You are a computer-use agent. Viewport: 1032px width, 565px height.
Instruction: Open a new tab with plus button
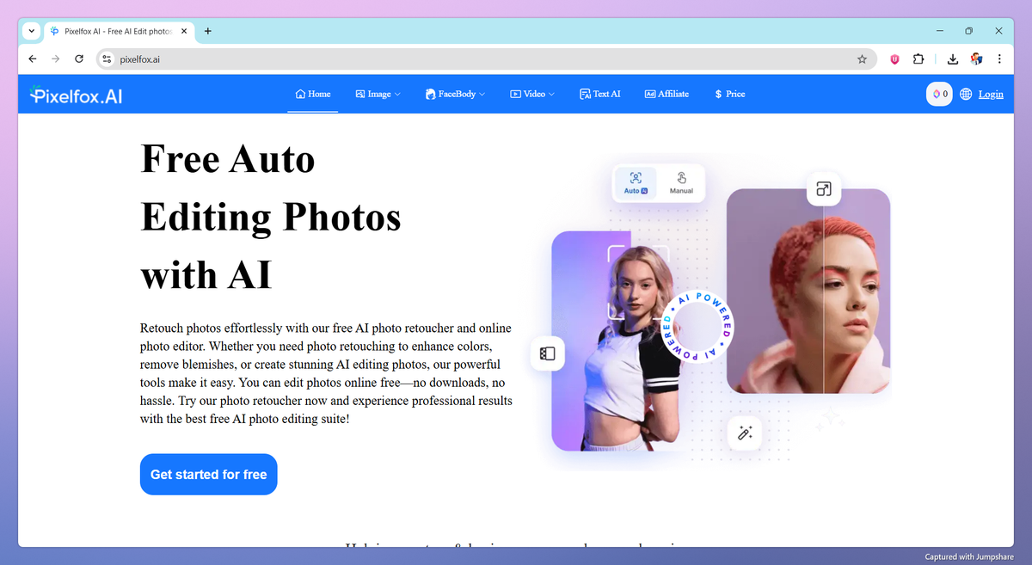[207, 31]
